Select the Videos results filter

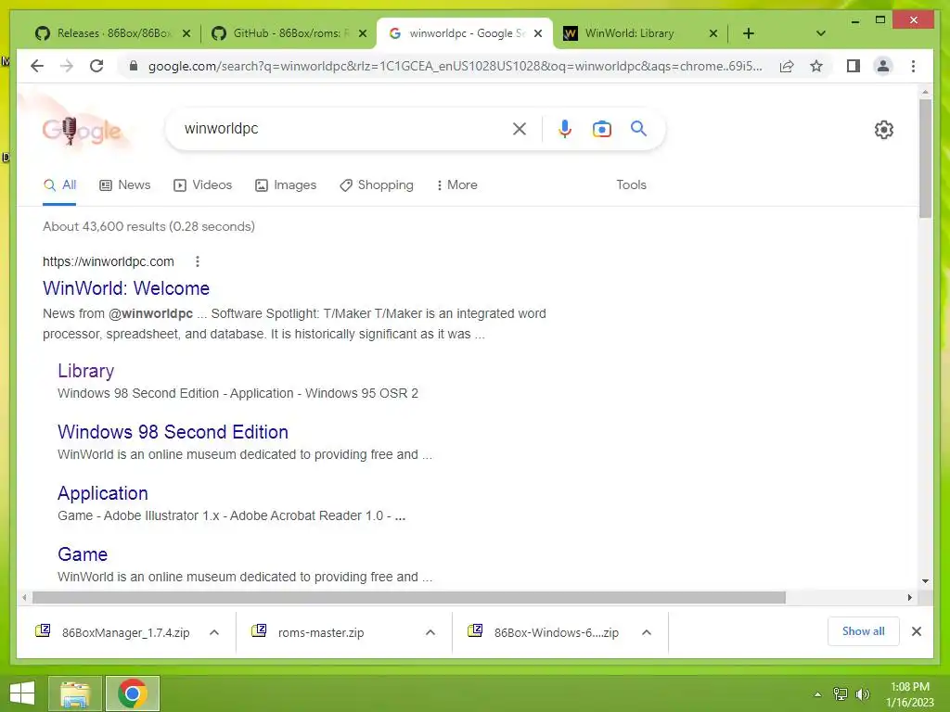pos(203,184)
